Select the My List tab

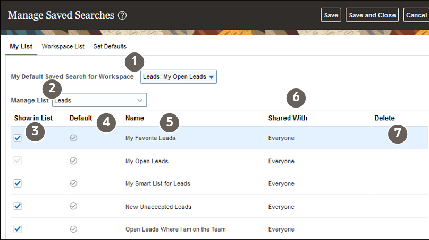[21, 47]
